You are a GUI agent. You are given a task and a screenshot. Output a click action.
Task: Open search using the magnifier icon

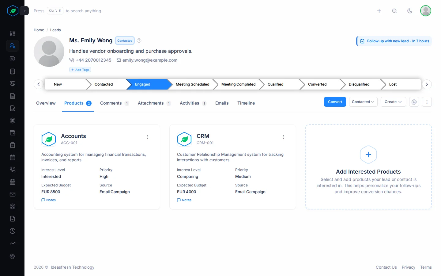[394, 11]
